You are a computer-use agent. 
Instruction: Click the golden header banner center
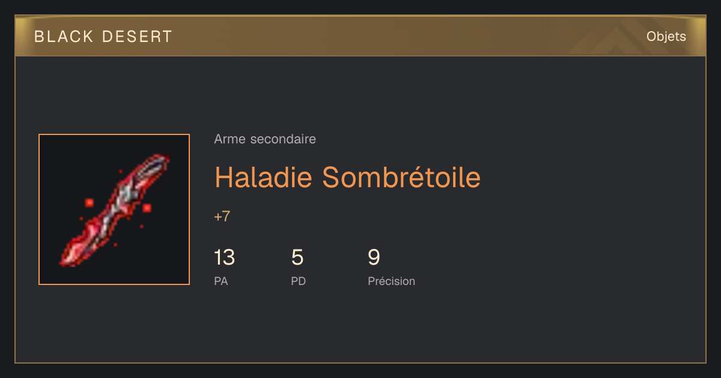click(360, 36)
